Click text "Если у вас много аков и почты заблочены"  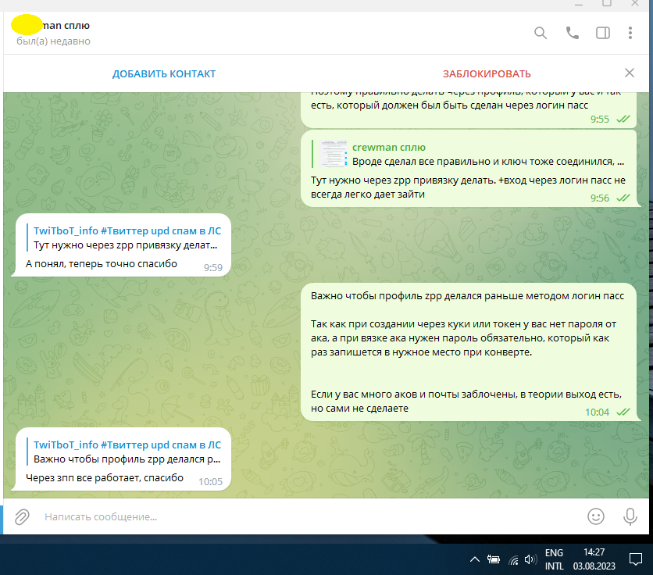point(466,401)
